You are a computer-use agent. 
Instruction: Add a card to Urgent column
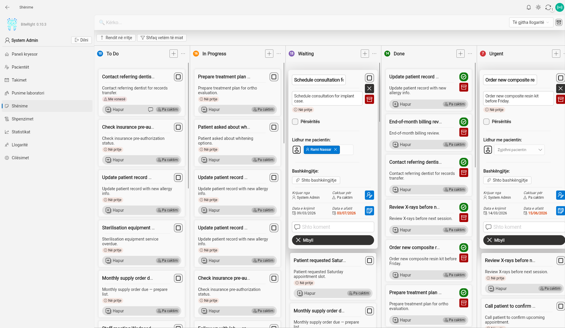click(x=556, y=54)
